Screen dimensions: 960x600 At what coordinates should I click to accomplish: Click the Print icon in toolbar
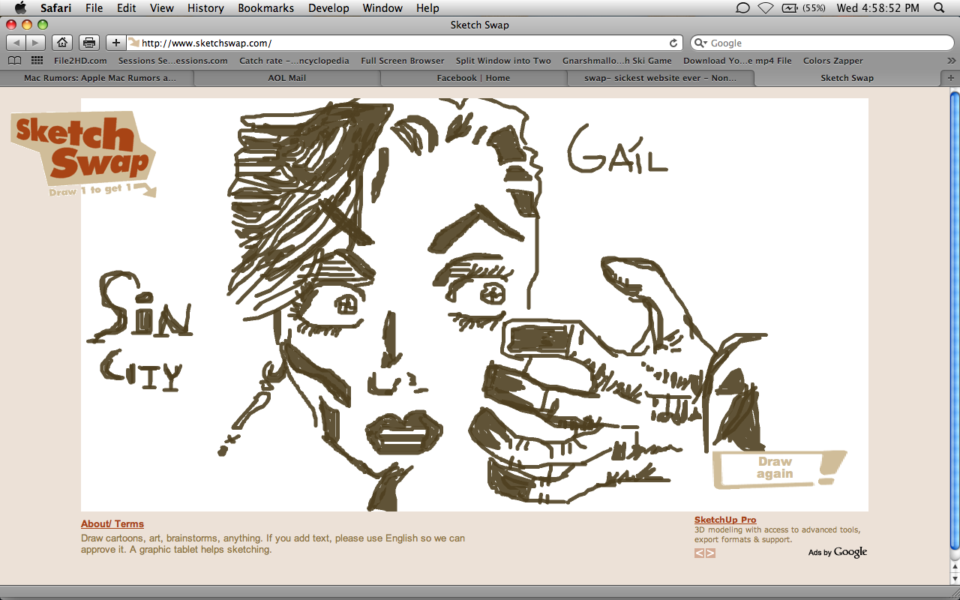coord(89,43)
